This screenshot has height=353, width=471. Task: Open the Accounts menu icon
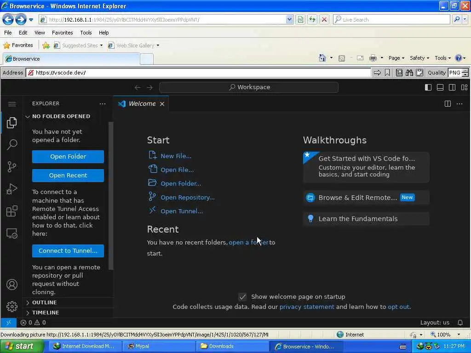coord(11,285)
